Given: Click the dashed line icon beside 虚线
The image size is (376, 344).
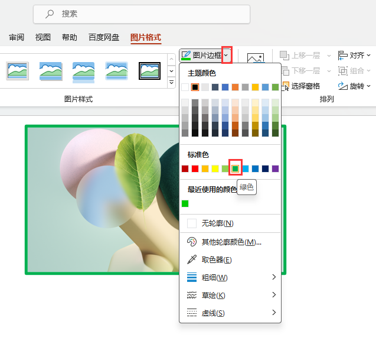Looking at the screenshot, I should point(192,313).
